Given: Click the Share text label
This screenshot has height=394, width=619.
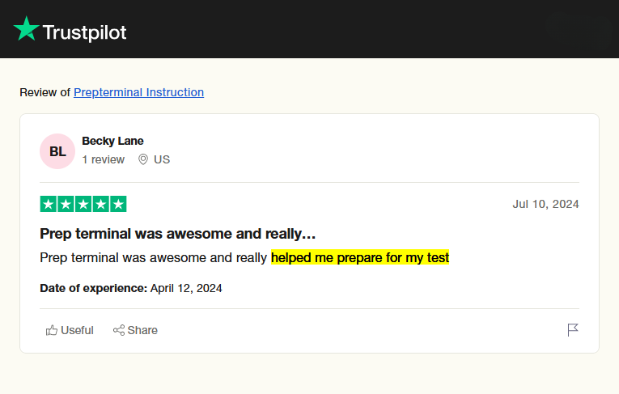Looking at the screenshot, I should pos(142,330).
